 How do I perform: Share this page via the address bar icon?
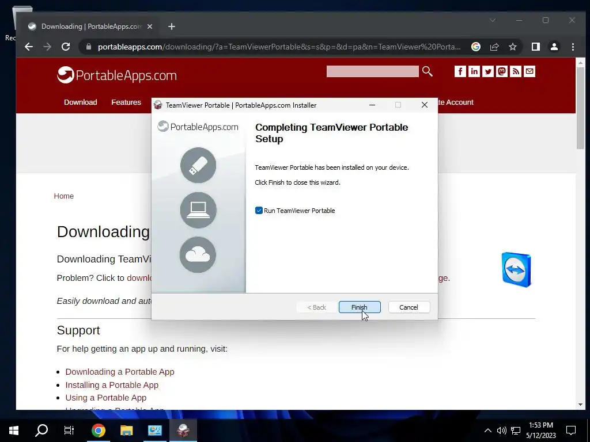pos(494,47)
